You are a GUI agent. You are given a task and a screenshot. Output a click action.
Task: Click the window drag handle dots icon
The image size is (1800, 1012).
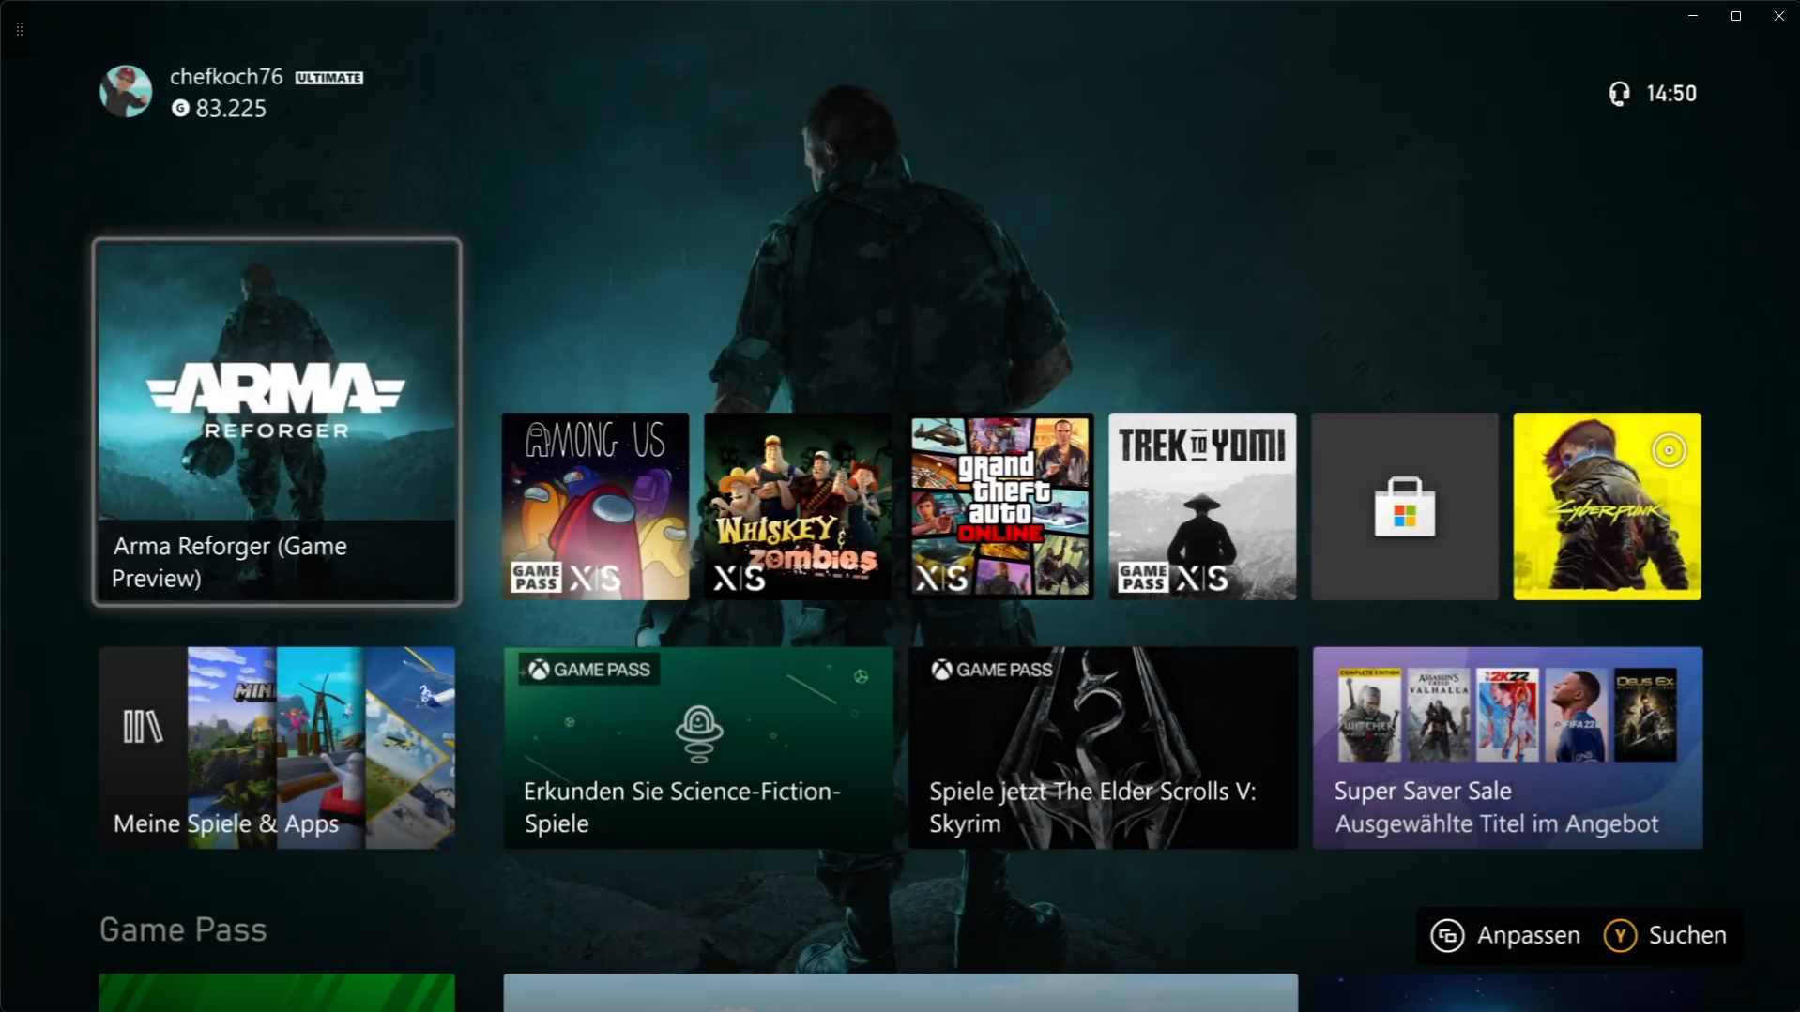(20, 30)
